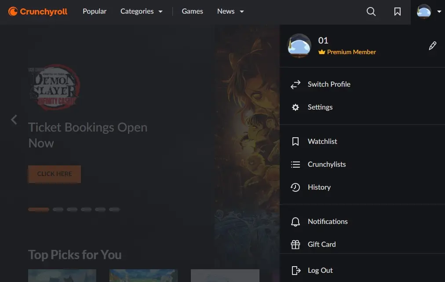Select the third carousel indicator

tap(72, 209)
